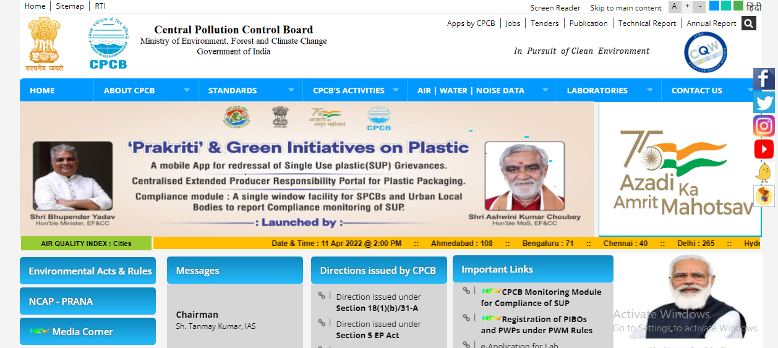Click AIR QUALITY INDEX : Cities label

(86, 244)
